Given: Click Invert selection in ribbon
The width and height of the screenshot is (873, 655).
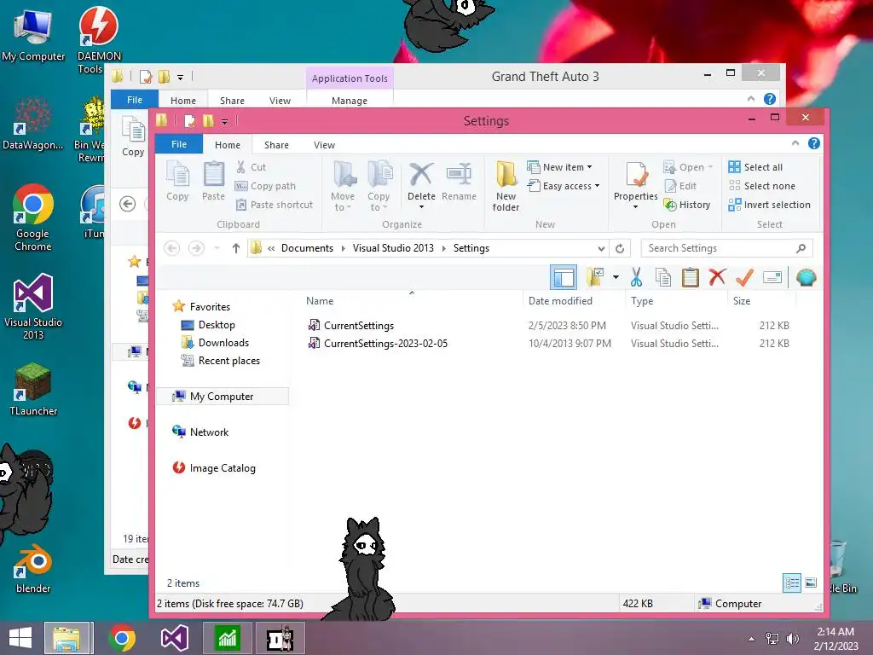Looking at the screenshot, I should [769, 205].
